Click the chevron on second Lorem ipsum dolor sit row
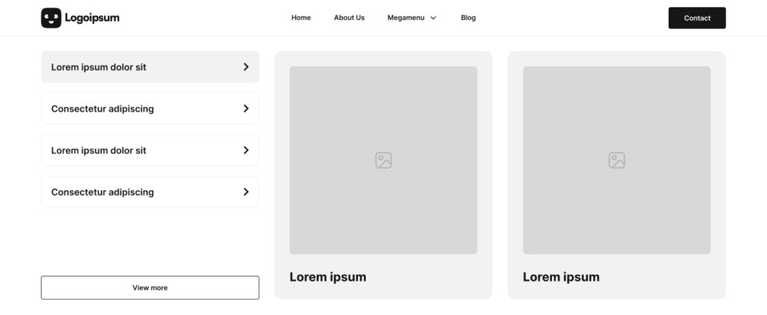Image resolution: width=767 pixels, height=315 pixels. point(246,150)
